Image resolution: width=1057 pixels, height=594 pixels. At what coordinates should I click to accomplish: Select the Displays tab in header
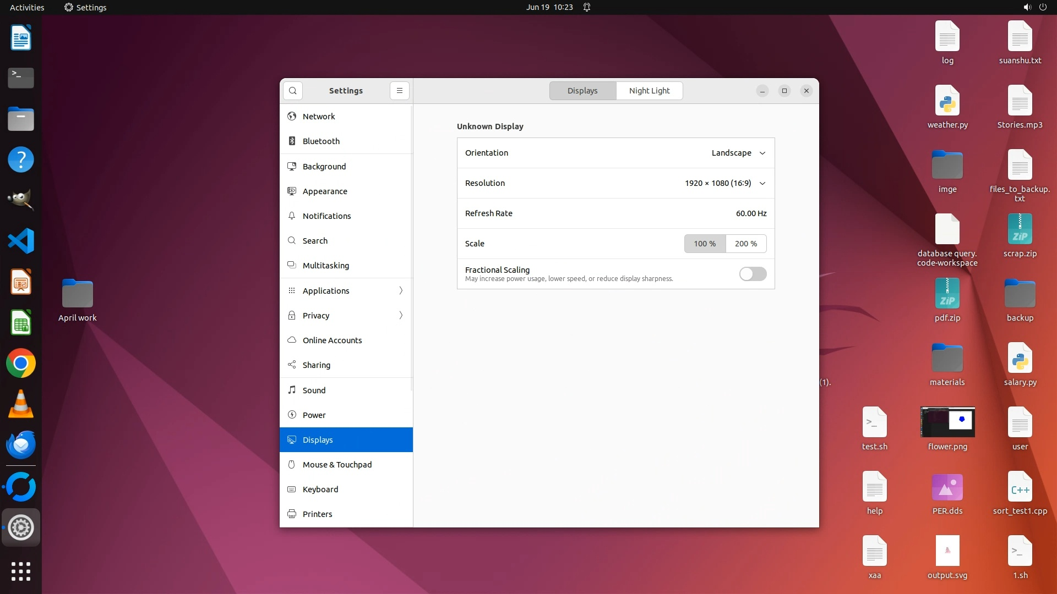[x=582, y=91]
